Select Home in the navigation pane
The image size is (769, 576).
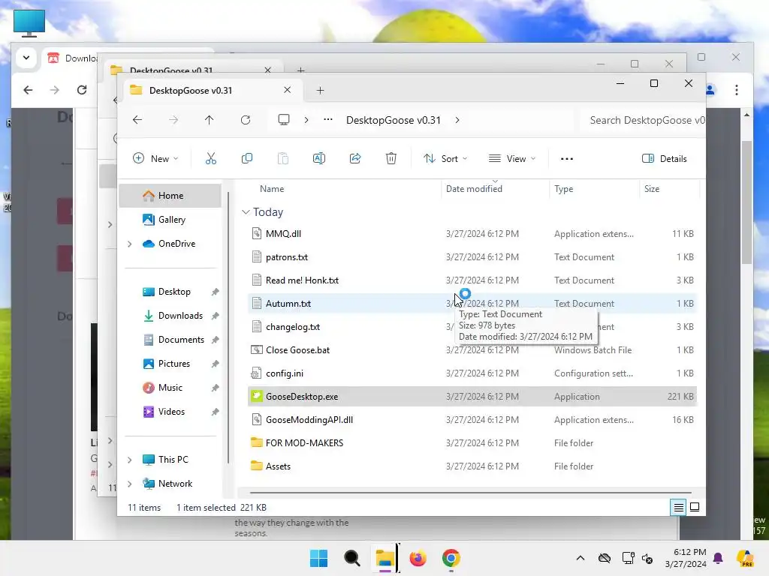pyautogui.click(x=170, y=196)
